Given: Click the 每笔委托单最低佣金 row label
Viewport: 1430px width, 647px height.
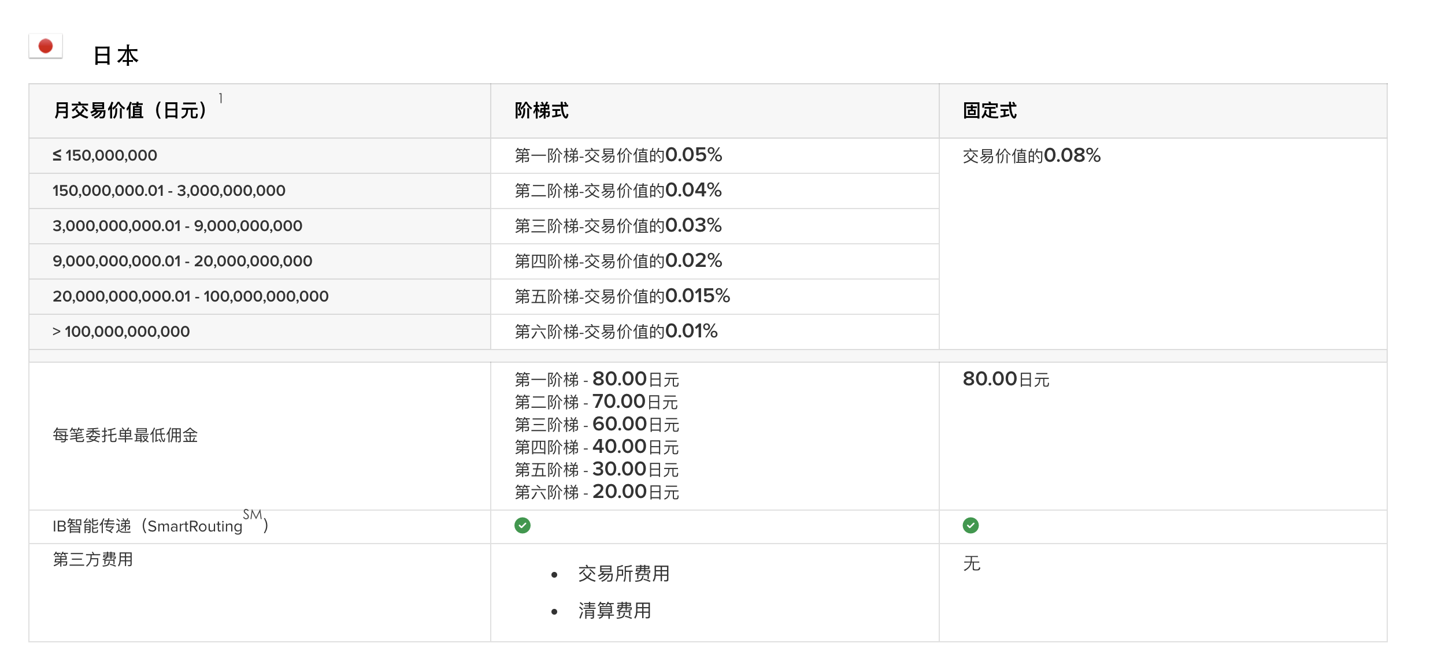Looking at the screenshot, I should pos(125,435).
